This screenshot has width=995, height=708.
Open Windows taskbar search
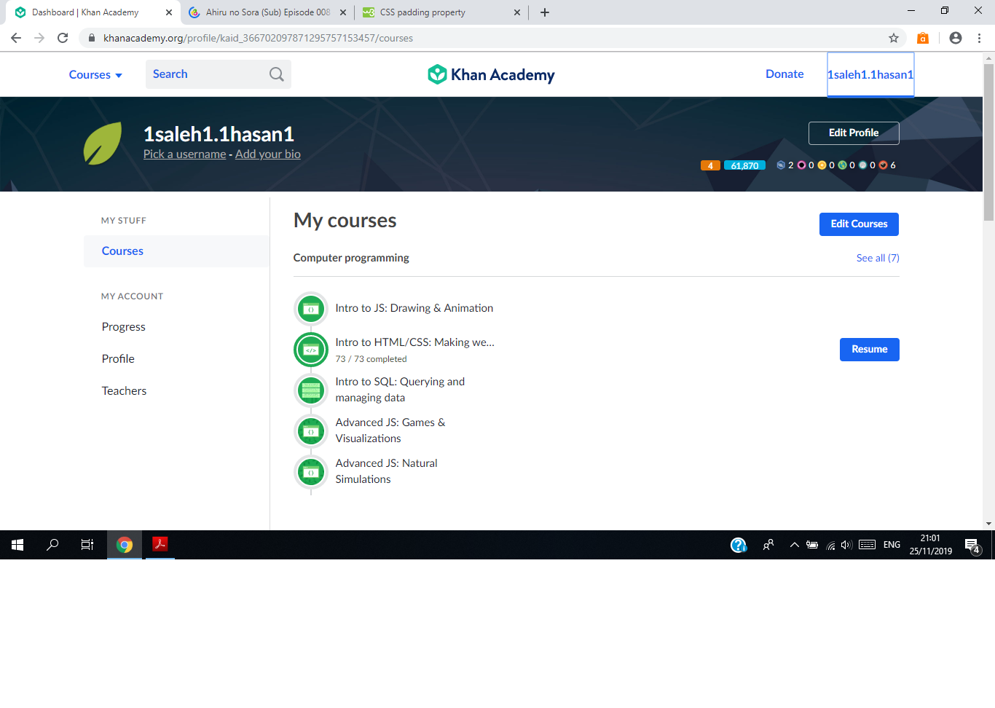(x=52, y=545)
